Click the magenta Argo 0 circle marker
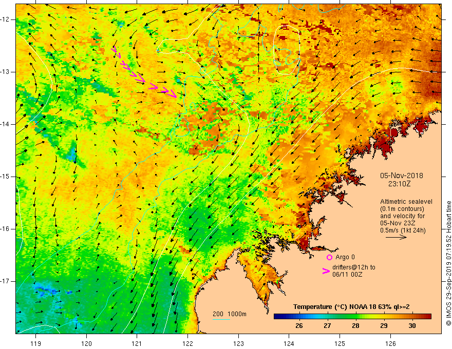This screenshot has width=452, height=349. click(x=329, y=257)
